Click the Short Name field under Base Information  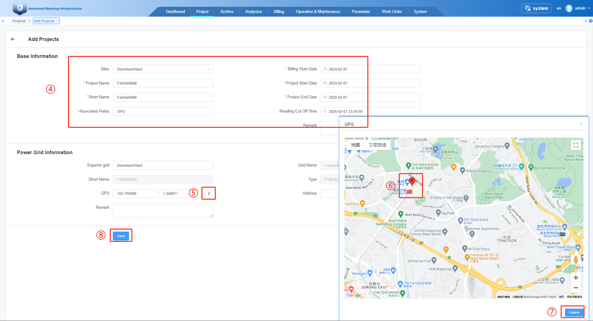163,97
